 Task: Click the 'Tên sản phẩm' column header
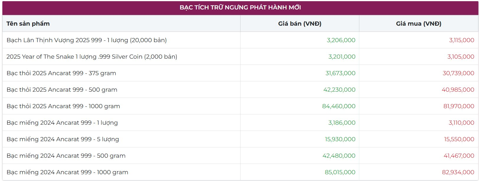click(x=28, y=24)
